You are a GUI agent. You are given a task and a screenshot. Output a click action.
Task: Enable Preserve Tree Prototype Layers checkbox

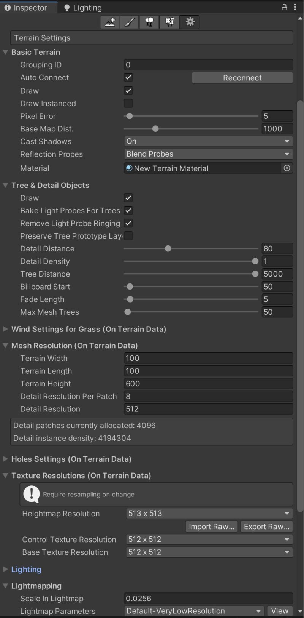tap(128, 236)
